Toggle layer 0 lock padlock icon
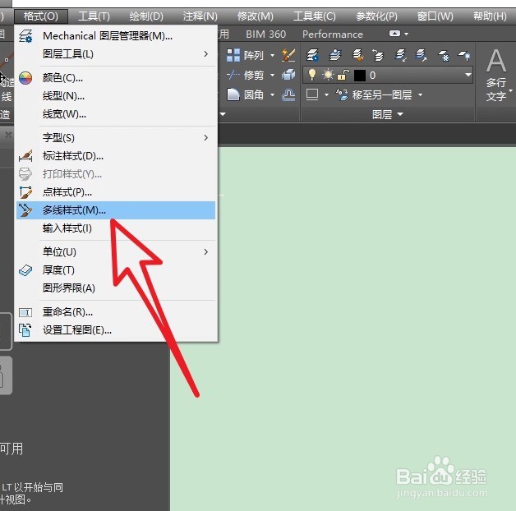 pos(343,75)
